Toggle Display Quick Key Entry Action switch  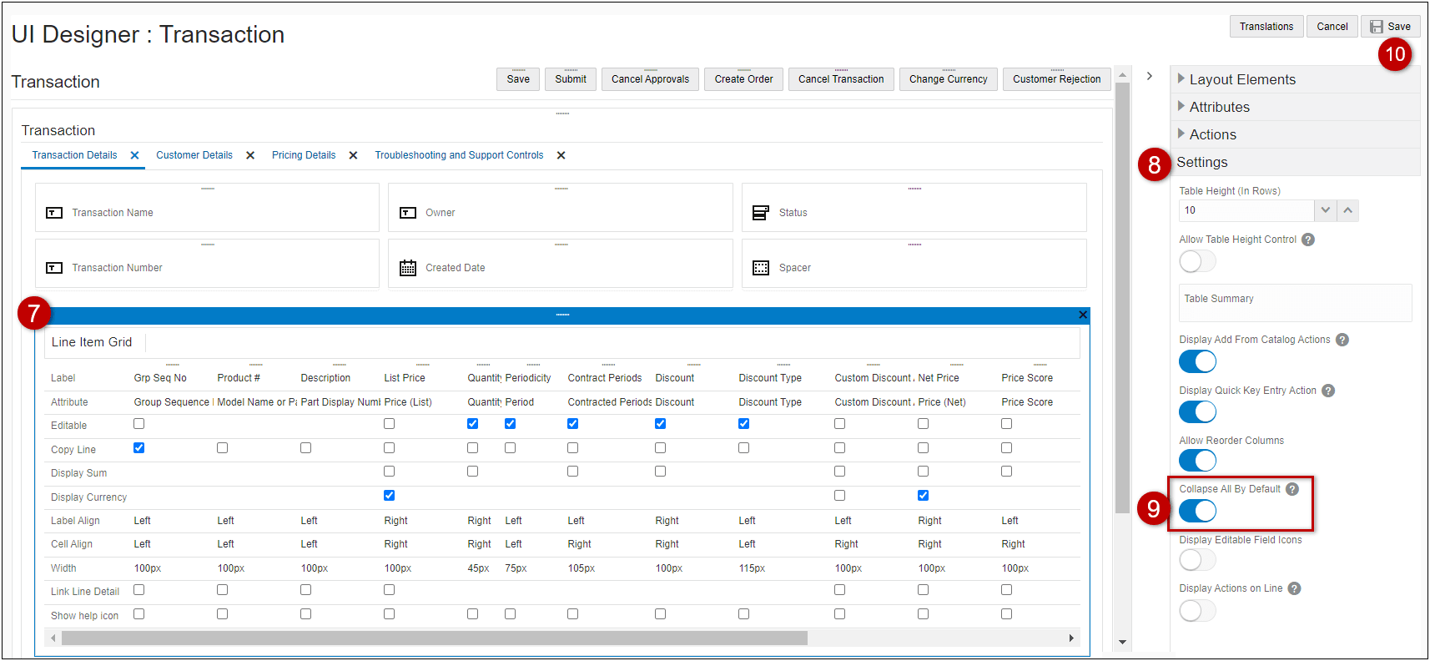[1197, 411]
